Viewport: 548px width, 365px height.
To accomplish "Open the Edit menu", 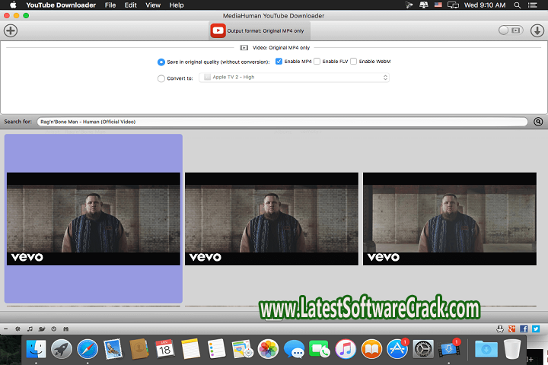I will tap(130, 5).
